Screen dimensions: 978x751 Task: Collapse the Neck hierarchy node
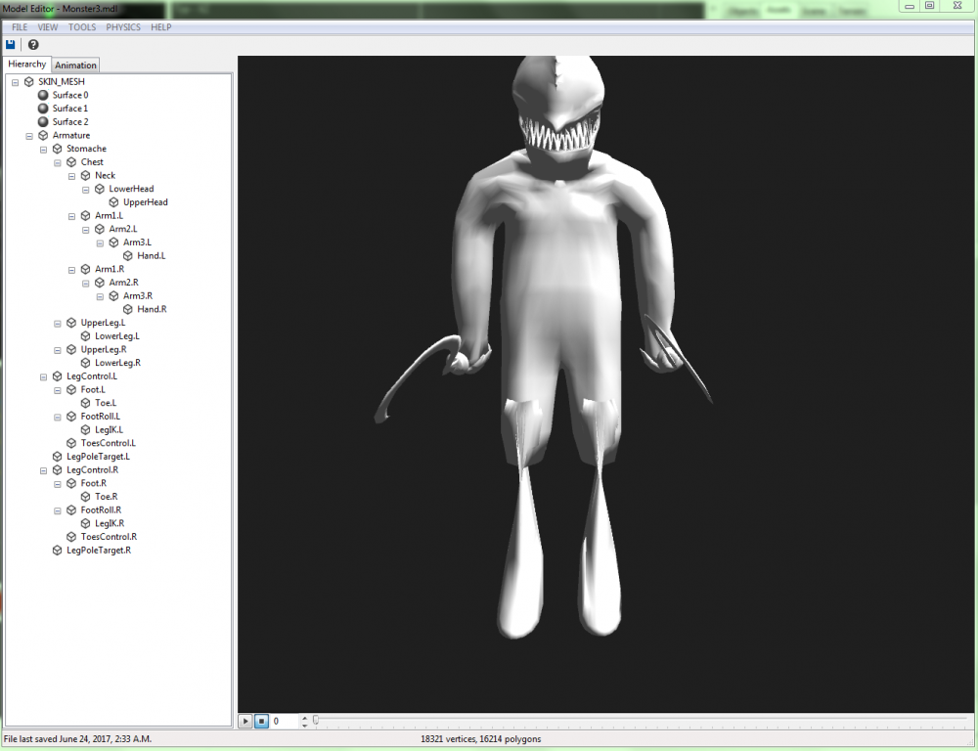point(70,175)
